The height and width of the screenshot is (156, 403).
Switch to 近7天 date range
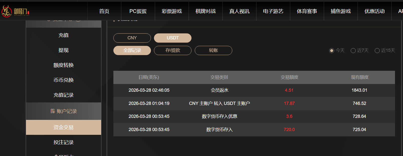tap(359, 50)
